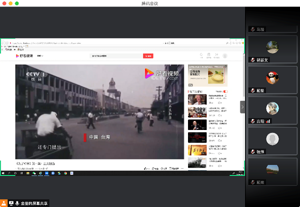Toggle the autoplay switch above recommendations
This screenshot has width=300, height=207.
click(225, 91)
